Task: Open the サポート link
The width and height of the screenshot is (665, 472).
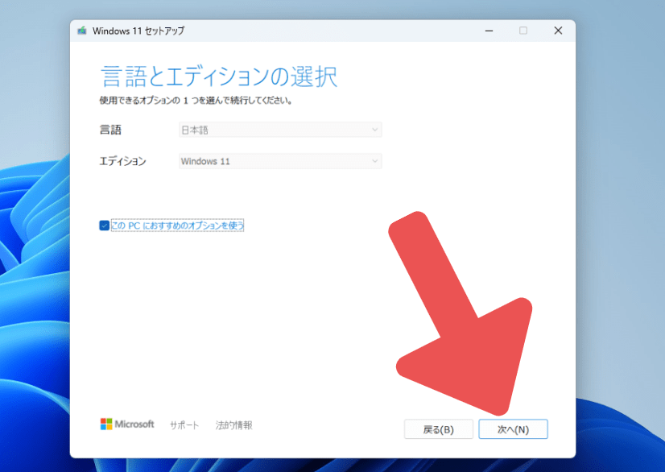Action: [x=184, y=425]
